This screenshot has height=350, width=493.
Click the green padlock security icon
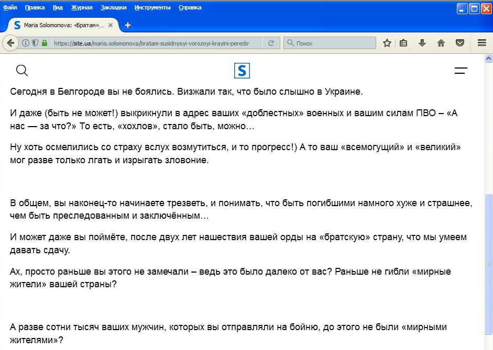click(45, 43)
